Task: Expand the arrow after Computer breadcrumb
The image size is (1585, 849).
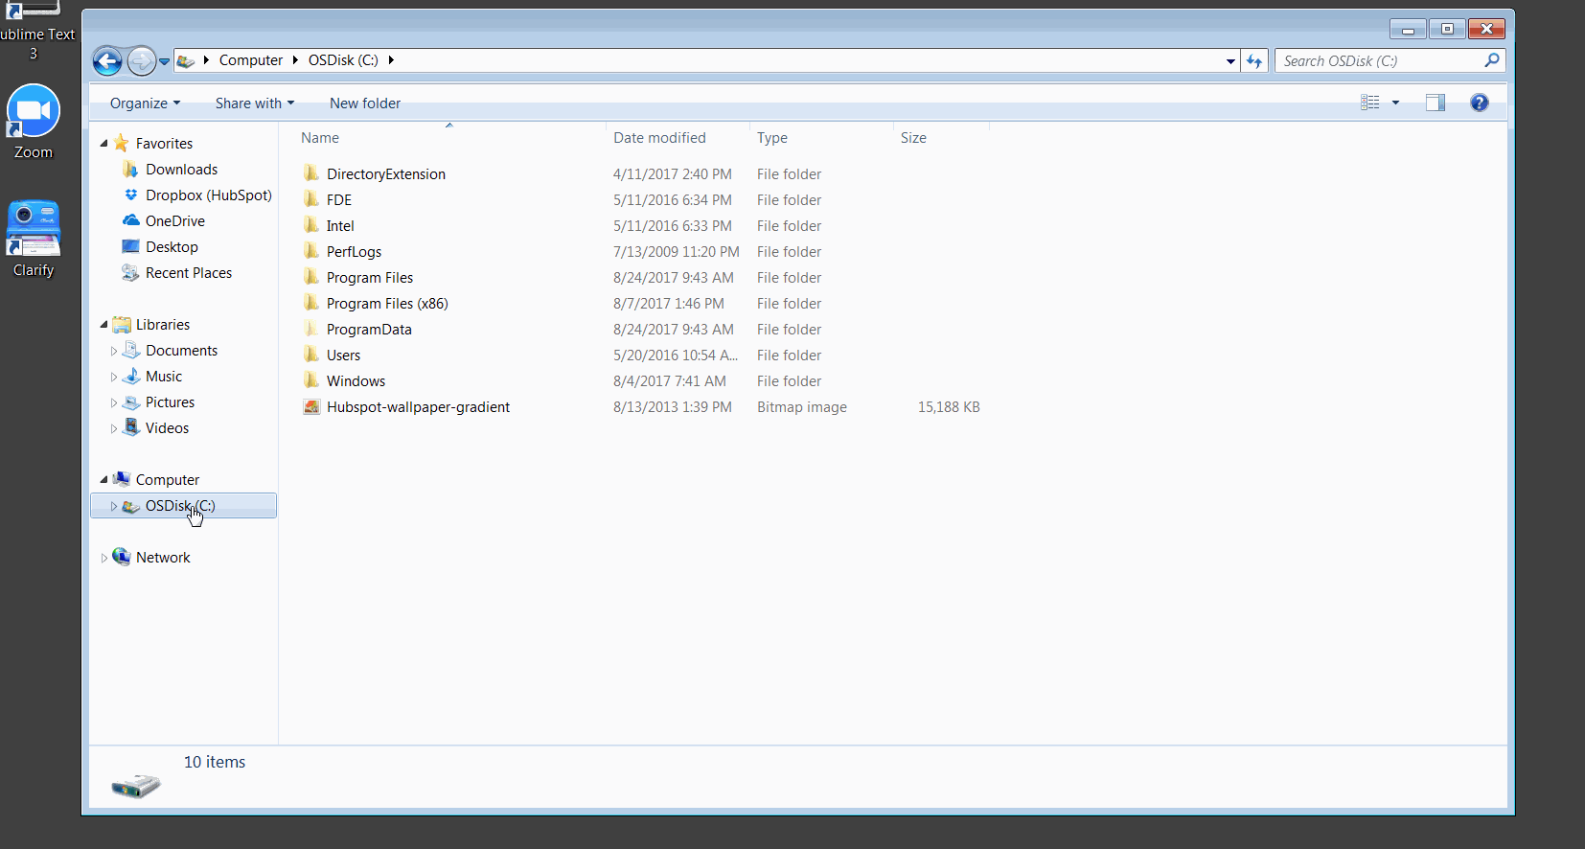Action: click(x=295, y=60)
